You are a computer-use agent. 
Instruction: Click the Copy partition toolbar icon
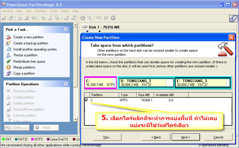[11, 18]
